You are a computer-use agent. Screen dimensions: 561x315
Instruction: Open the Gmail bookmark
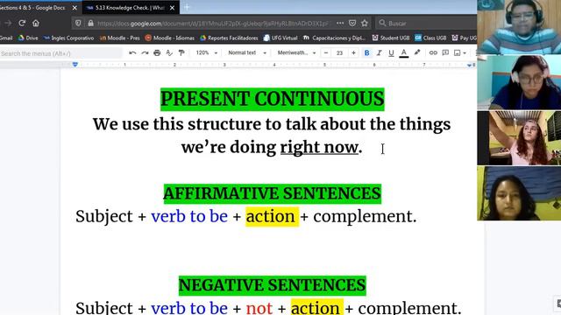(x=6, y=38)
